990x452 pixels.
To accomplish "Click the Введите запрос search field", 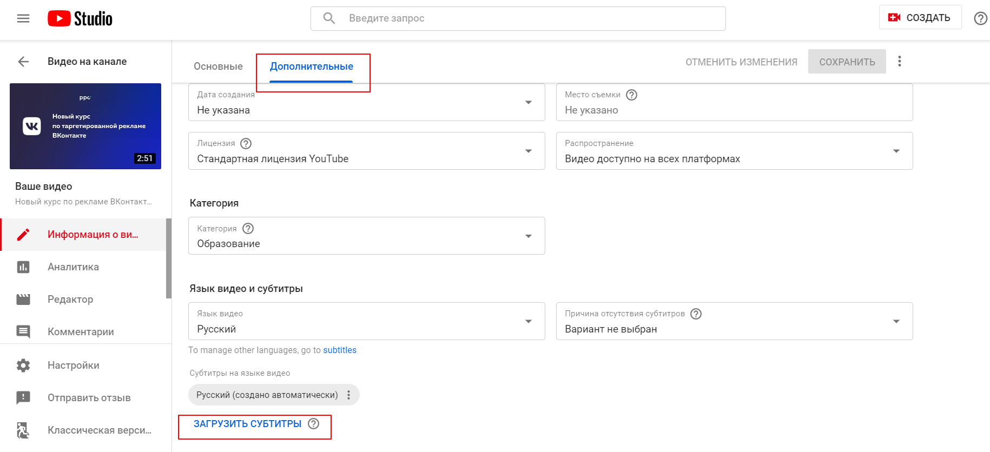I will 518,18.
